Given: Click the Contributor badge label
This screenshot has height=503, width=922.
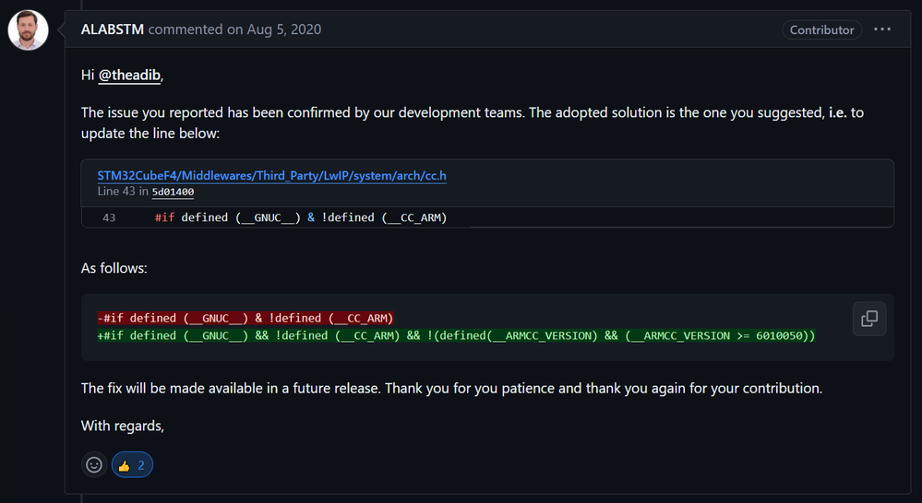Looking at the screenshot, I should coord(821,30).
